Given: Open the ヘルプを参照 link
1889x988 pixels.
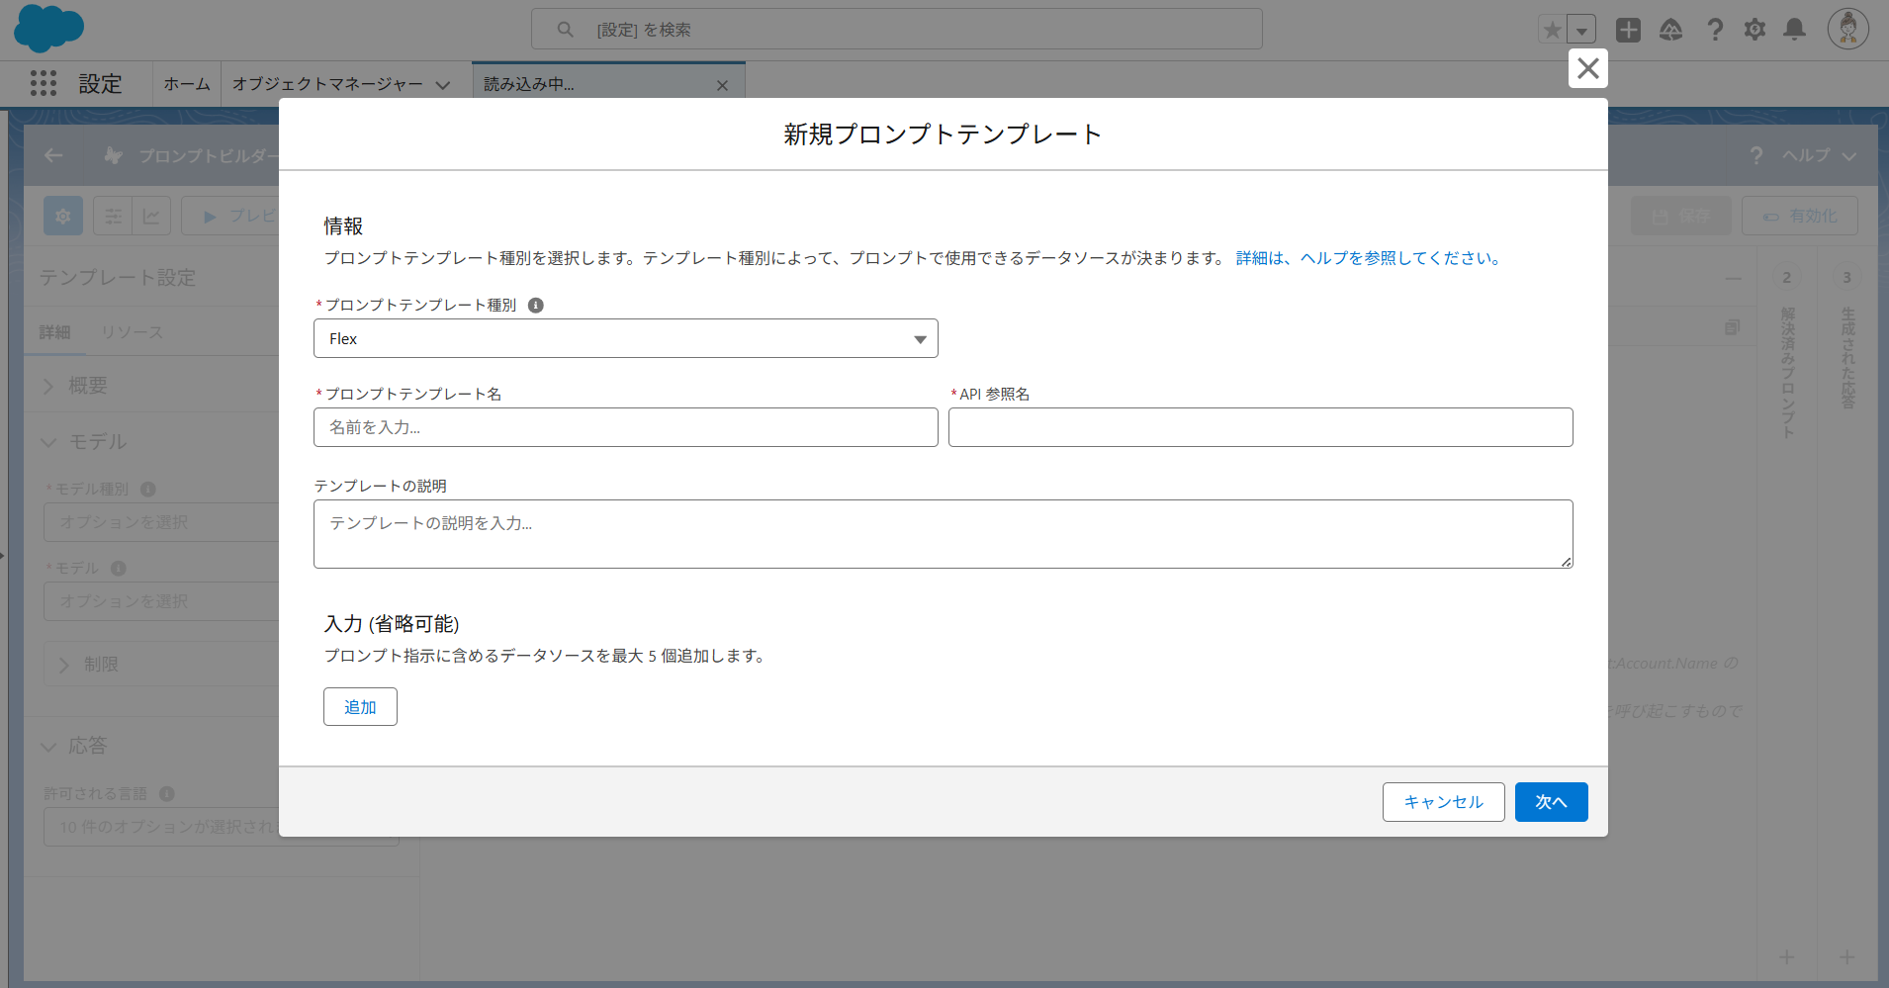Looking at the screenshot, I should tap(1395, 258).
